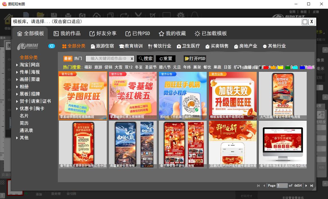Select the red color swatch filter

pos(265,67)
